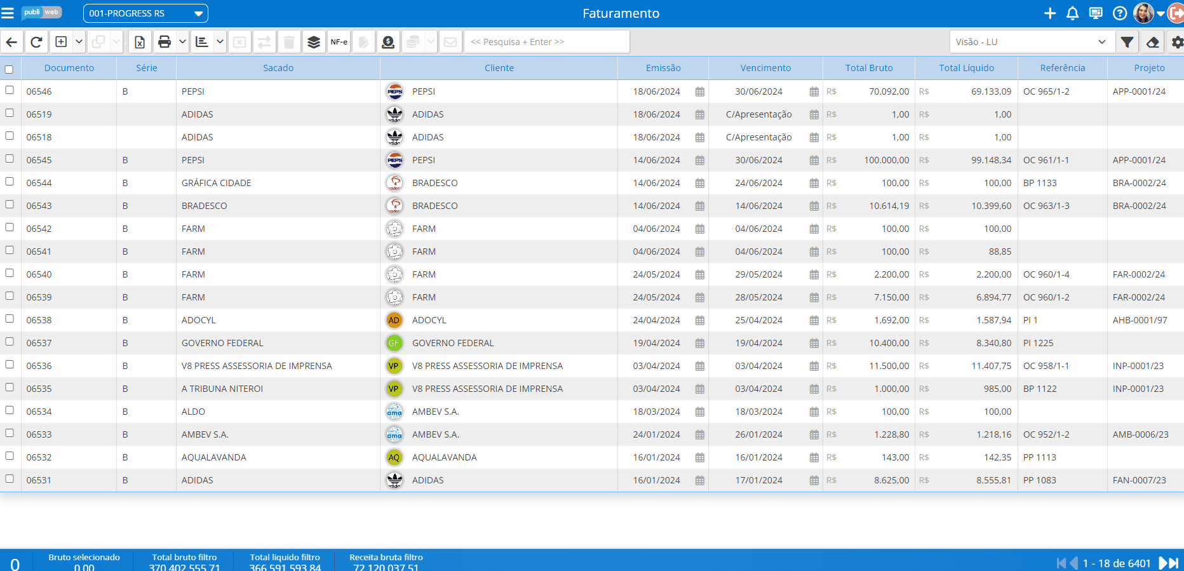Screen dimensions: 1184x571
Task: Open the money dollar coin icon
Action: click(388, 42)
